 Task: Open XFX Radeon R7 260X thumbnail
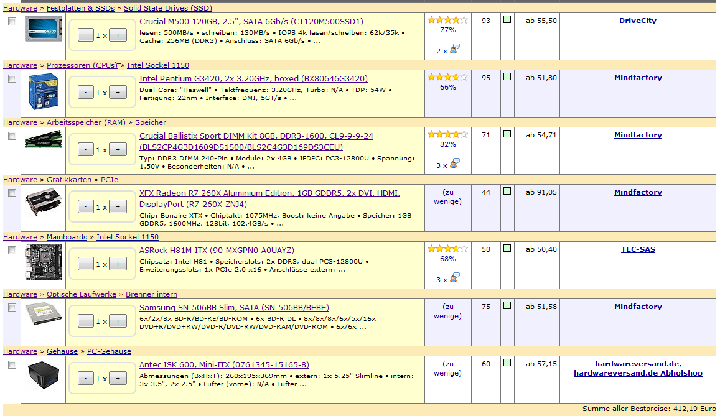(43, 202)
